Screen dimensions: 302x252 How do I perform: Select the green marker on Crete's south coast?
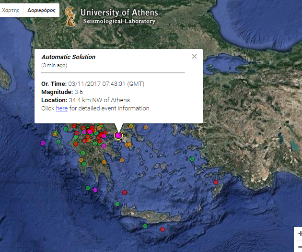coord(145,226)
